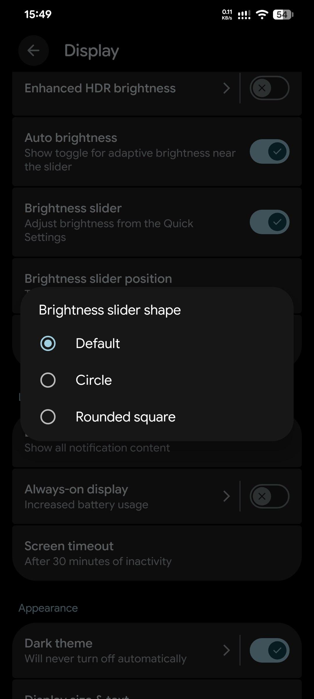
Task: Select the Rounded square radio button
Action: (x=48, y=417)
